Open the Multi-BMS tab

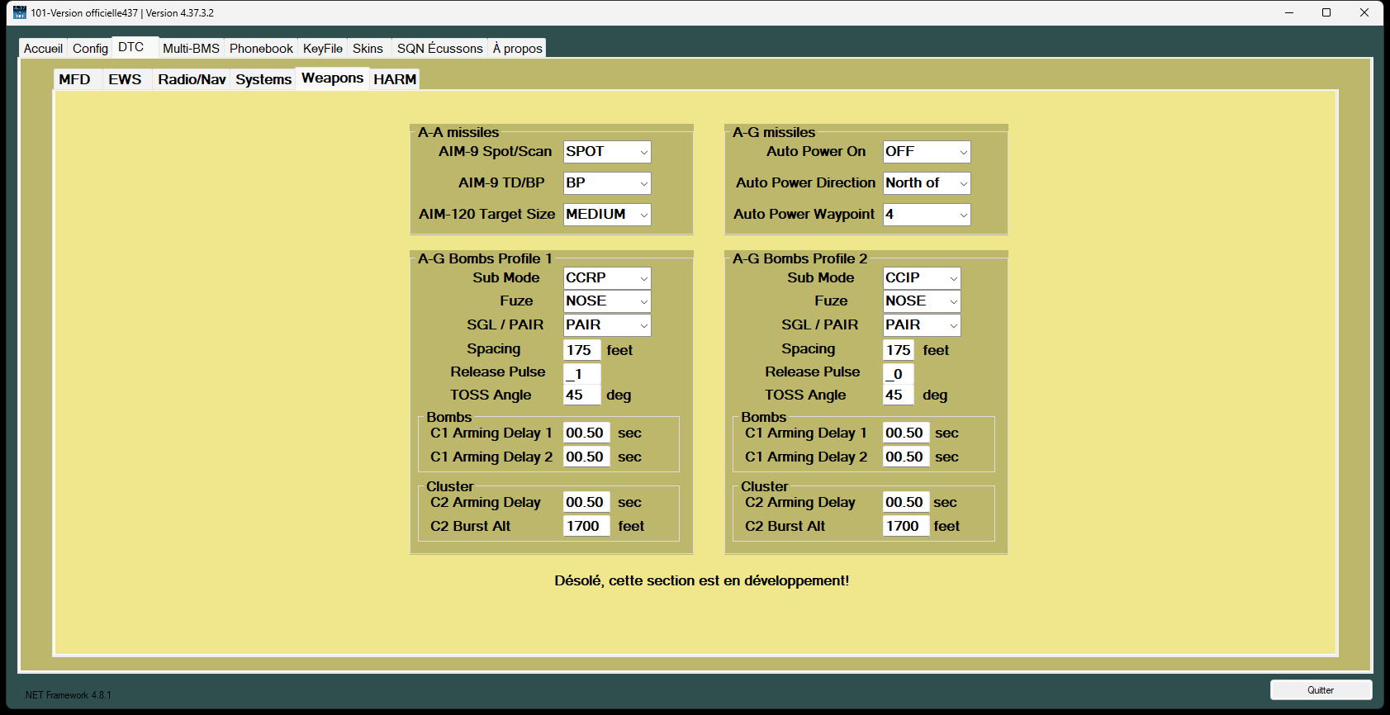click(191, 49)
